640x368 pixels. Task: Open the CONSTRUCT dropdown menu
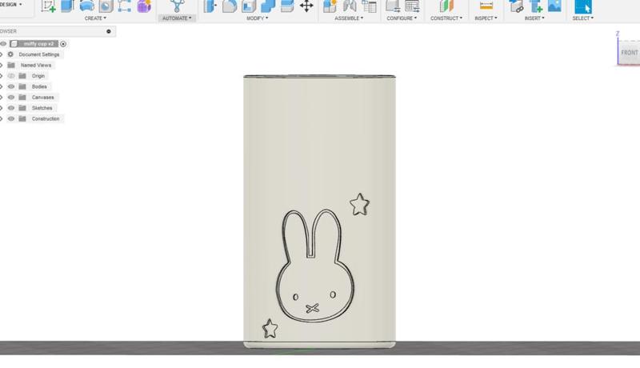[x=446, y=18]
